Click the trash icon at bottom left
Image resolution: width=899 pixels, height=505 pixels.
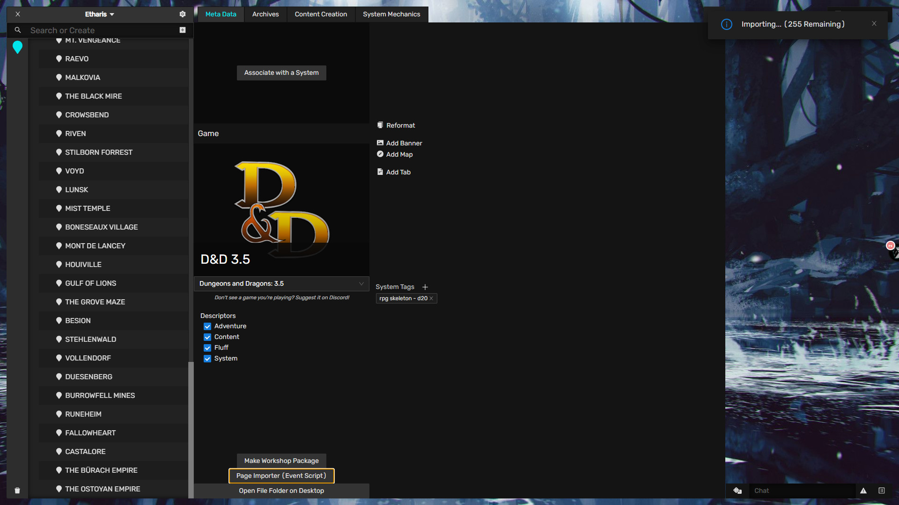[17, 491]
